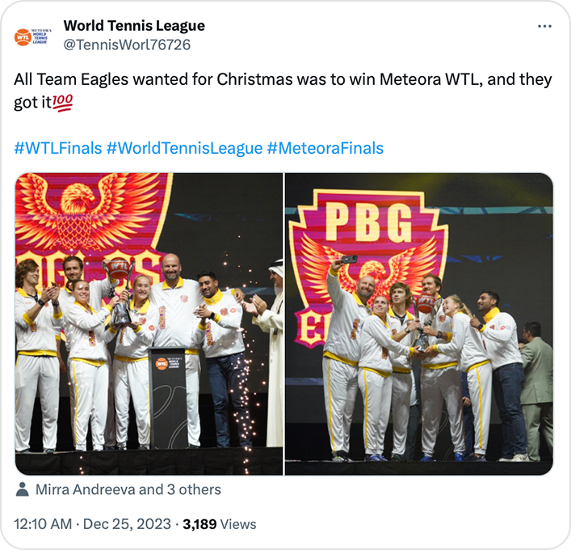Open the three-dot more options menu

544,26
